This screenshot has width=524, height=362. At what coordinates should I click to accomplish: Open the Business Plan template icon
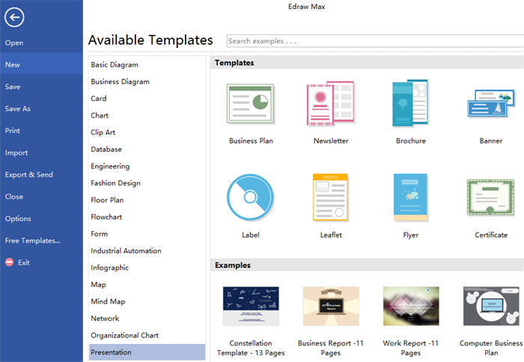pyautogui.click(x=250, y=104)
